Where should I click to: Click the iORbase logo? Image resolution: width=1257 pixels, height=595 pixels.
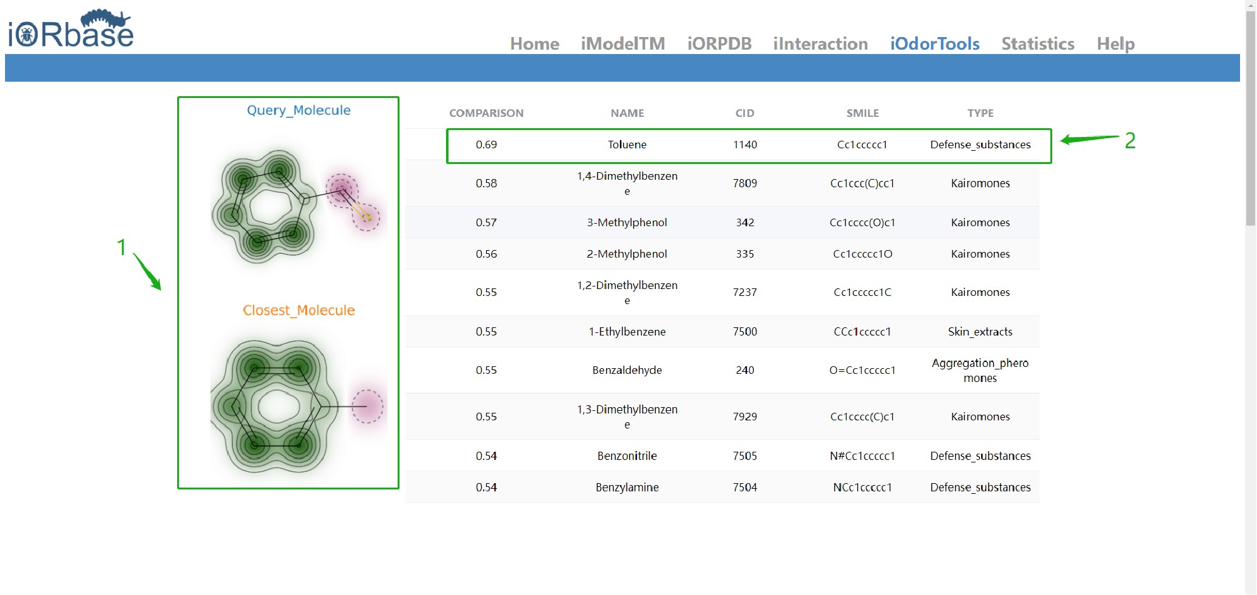coord(70,29)
